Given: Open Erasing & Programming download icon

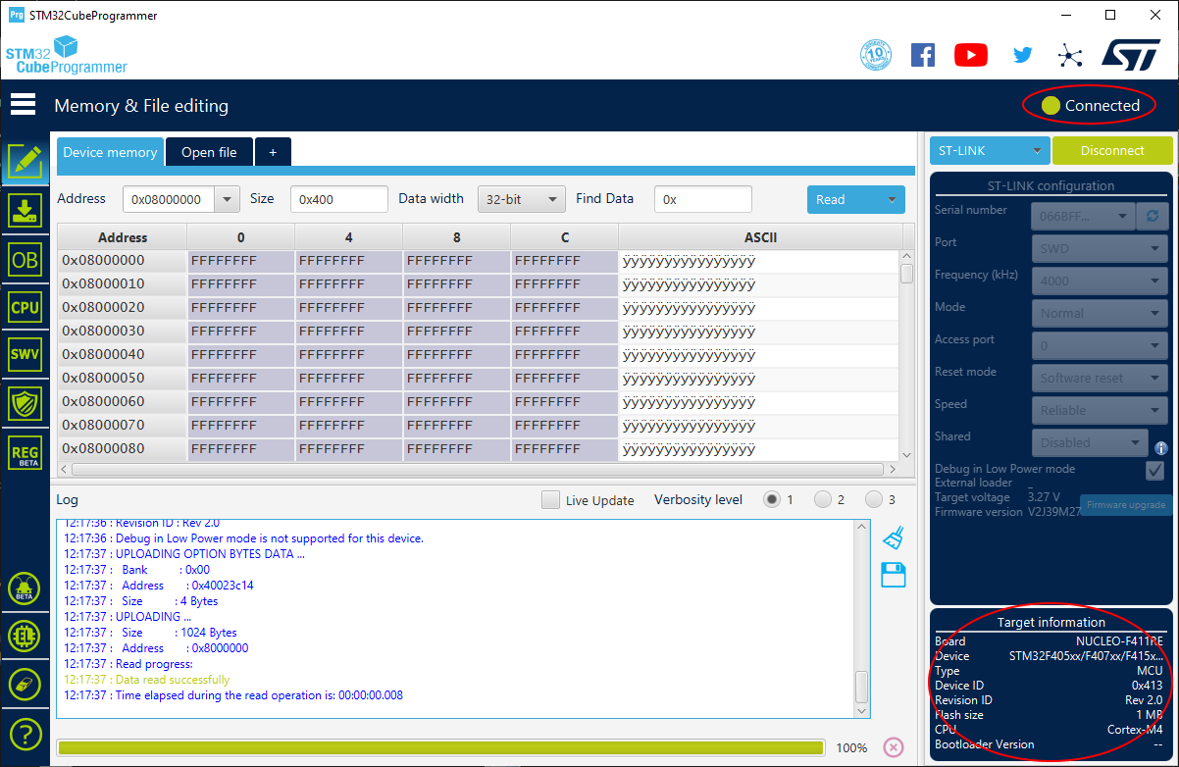Looking at the screenshot, I should [25, 211].
